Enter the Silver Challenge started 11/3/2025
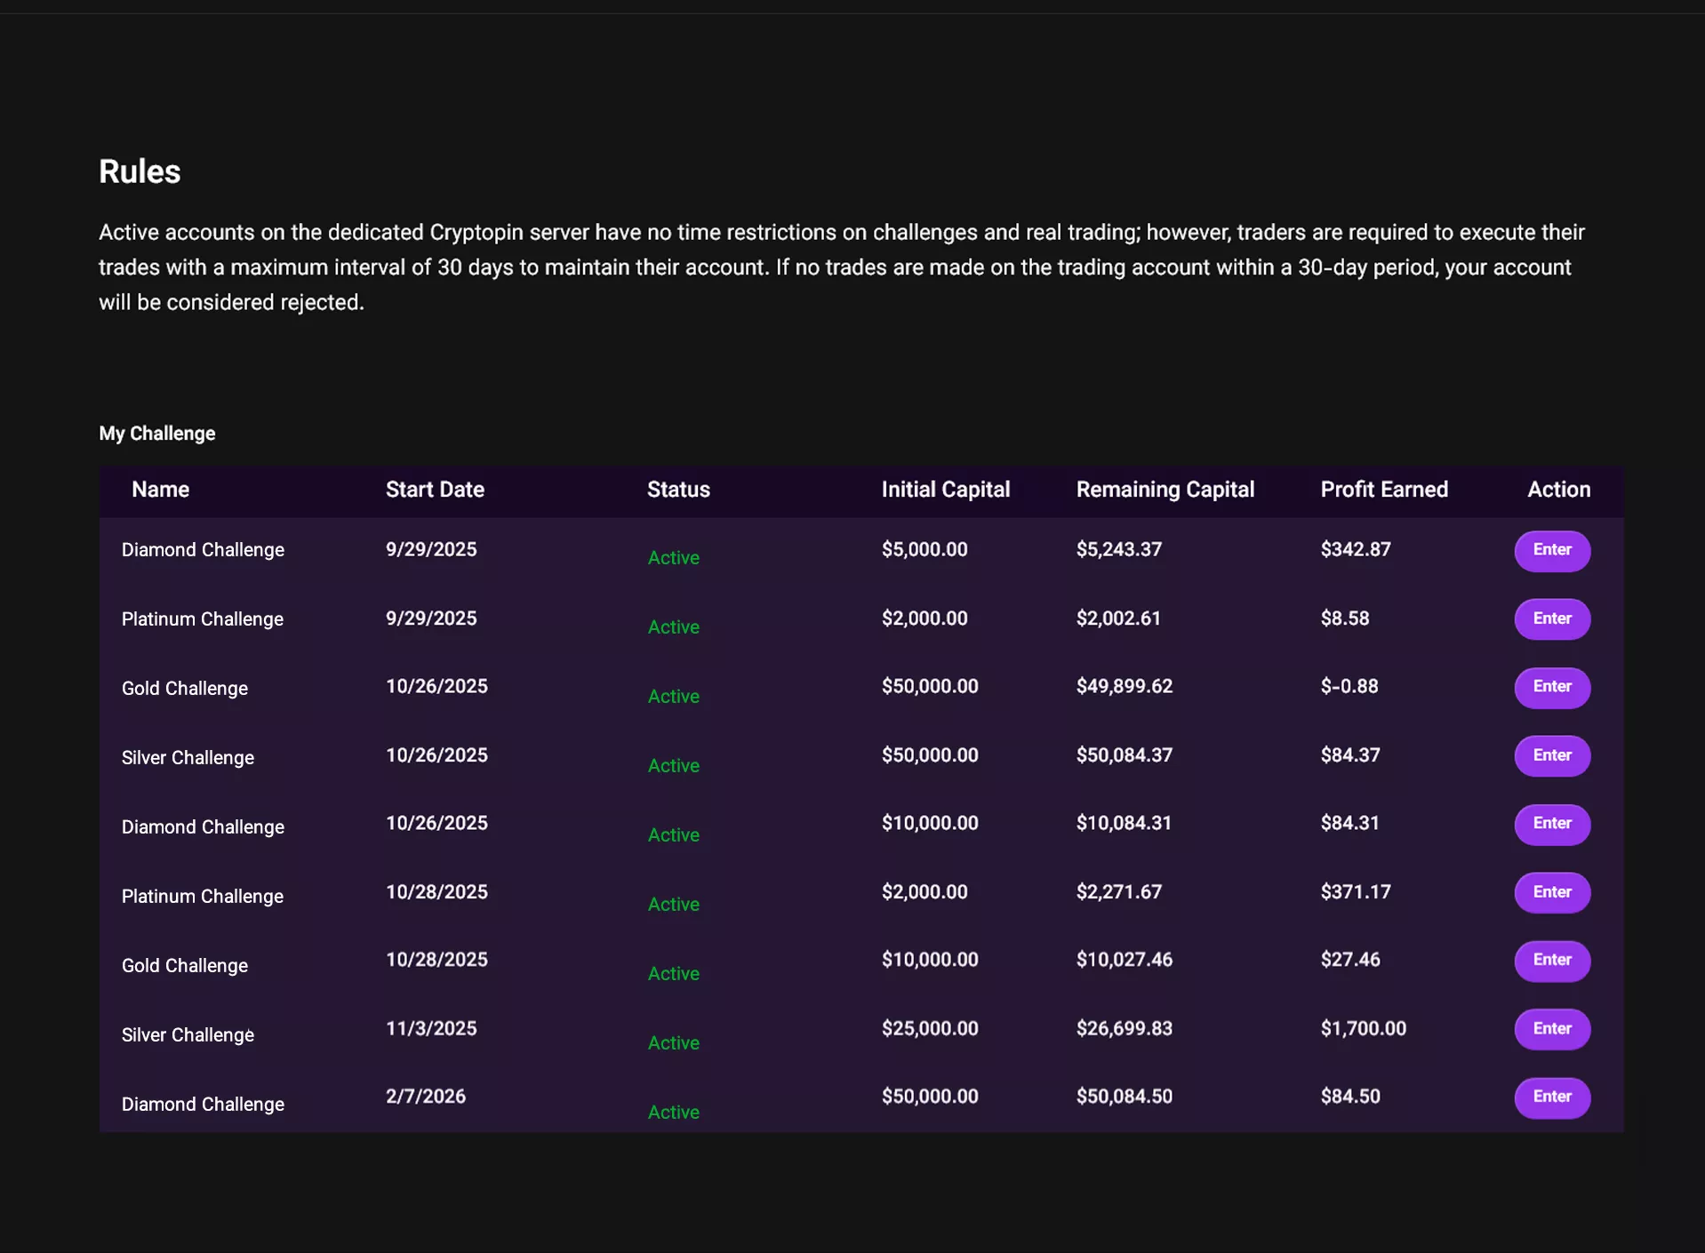The width and height of the screenshot is (1705, 1253). pyautogui.click(x=1551, y=1029)
